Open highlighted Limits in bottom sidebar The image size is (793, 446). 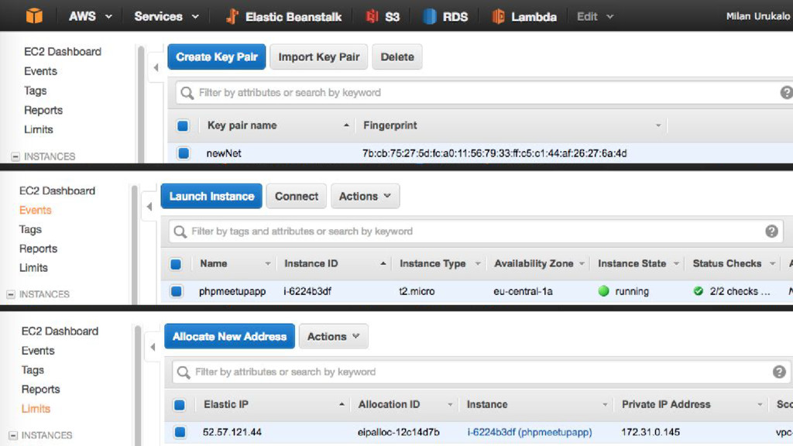[36, 409]
